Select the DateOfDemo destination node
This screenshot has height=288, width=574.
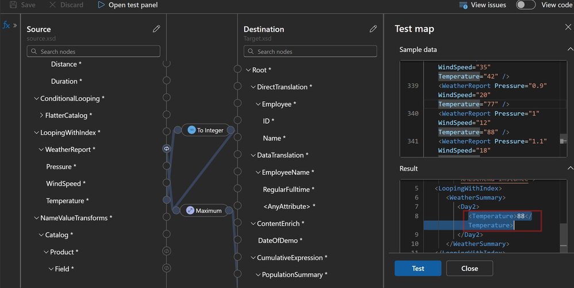point(280,241)
